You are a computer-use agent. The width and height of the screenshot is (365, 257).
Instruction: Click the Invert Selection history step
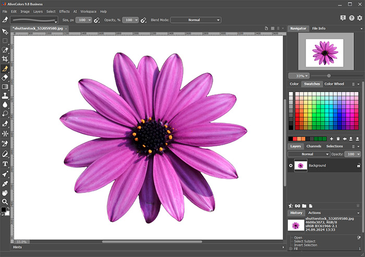coord(306,245)
